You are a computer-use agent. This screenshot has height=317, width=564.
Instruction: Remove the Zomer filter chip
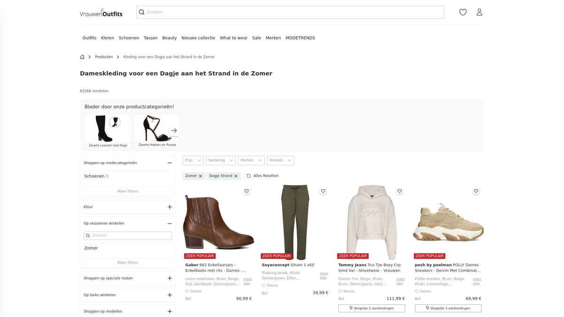point(201,176)
